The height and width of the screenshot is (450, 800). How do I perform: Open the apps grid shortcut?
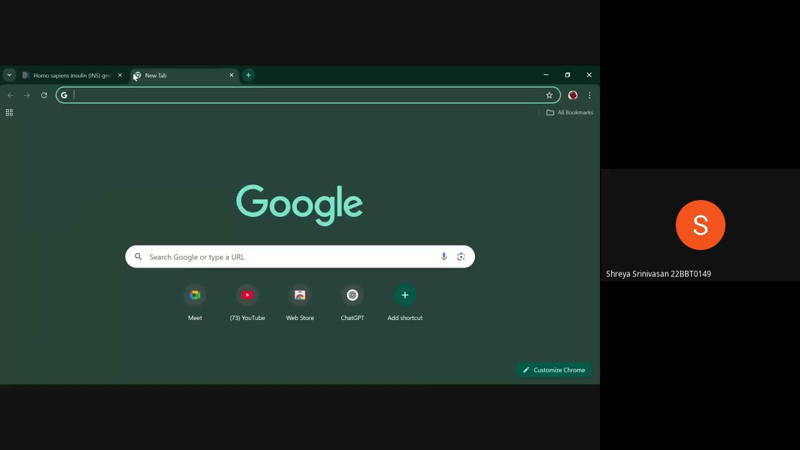click(9, 112)
